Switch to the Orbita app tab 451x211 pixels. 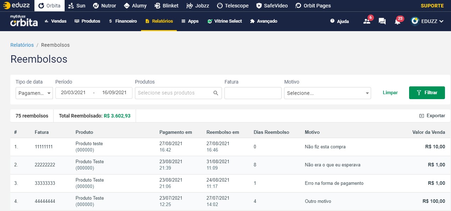point(49,6)
